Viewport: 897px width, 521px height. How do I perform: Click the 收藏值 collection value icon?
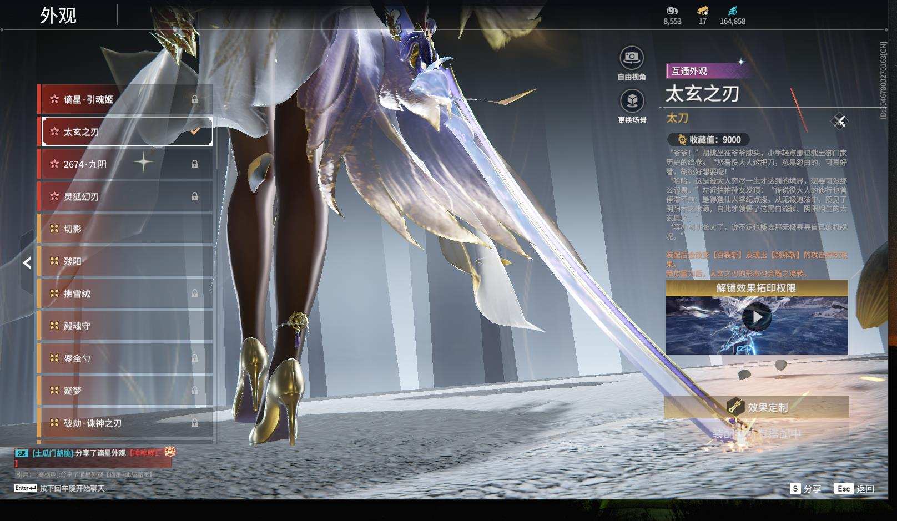(x=681, y=140)
